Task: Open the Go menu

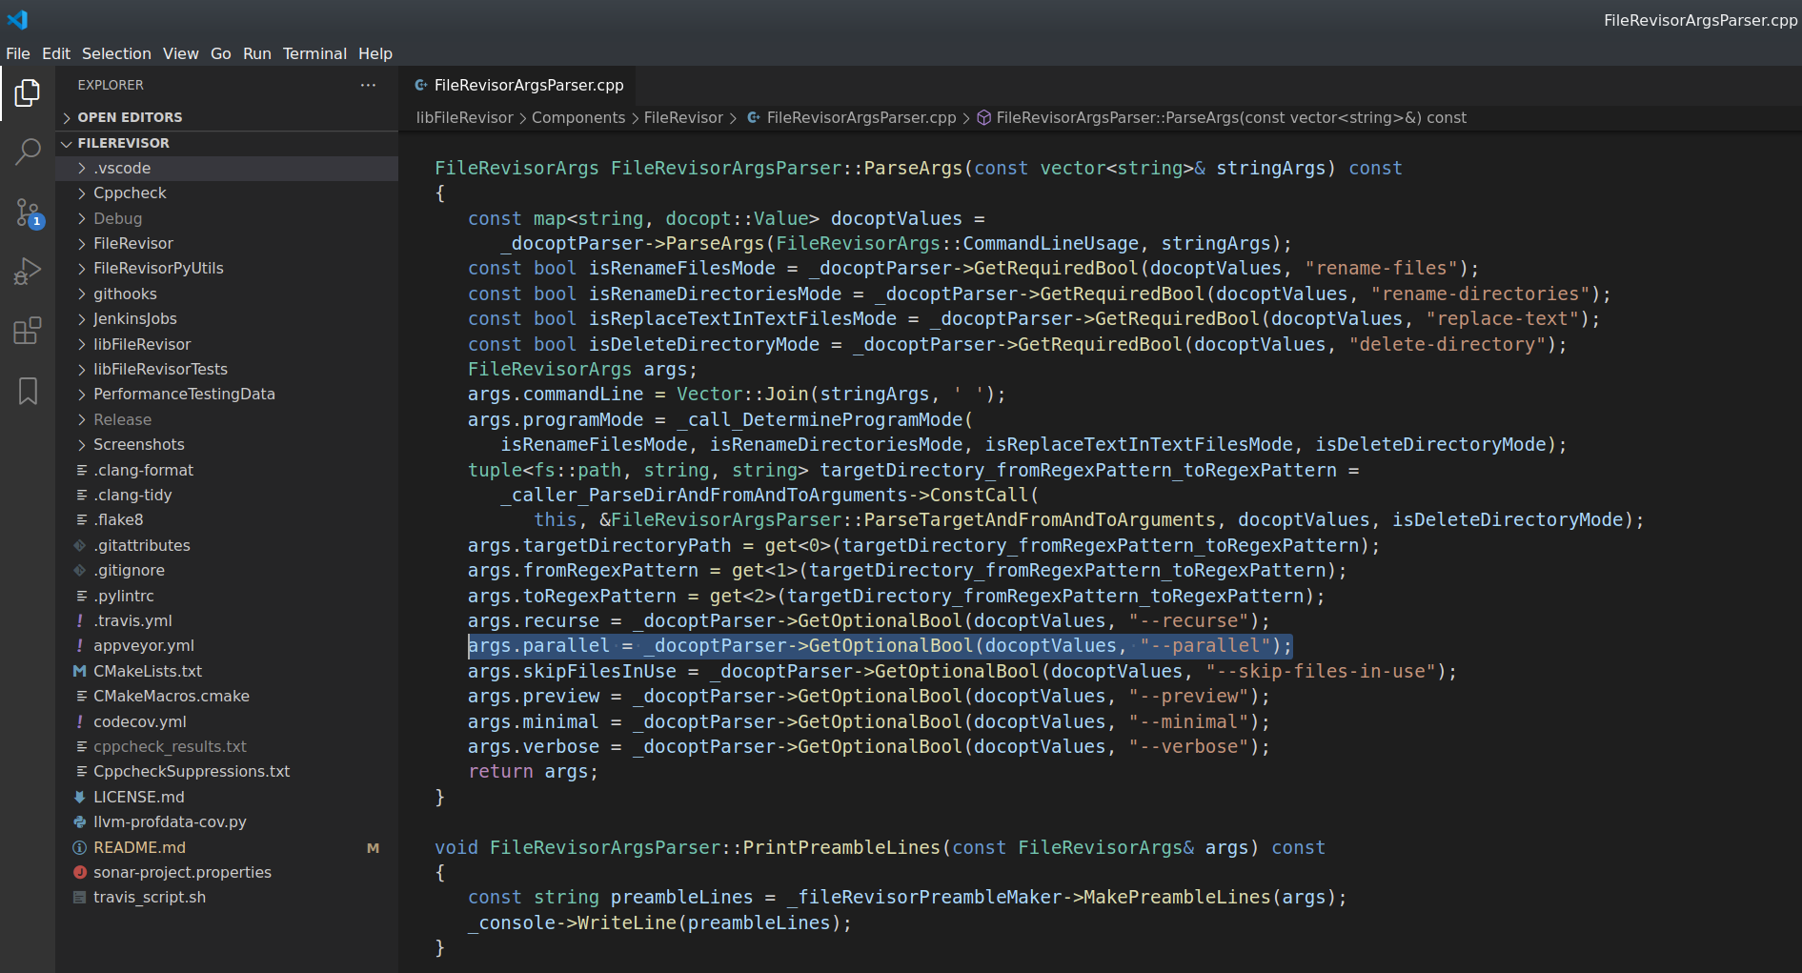Action: coord(221,53)
